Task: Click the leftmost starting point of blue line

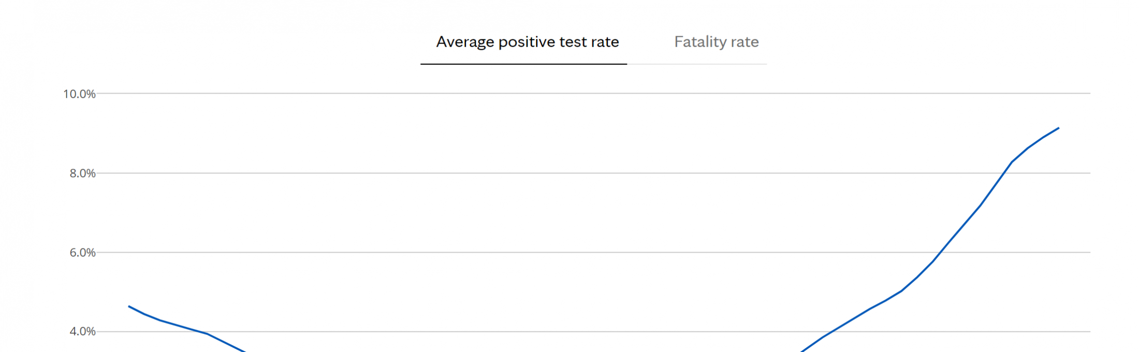Action: click(129, 306)
